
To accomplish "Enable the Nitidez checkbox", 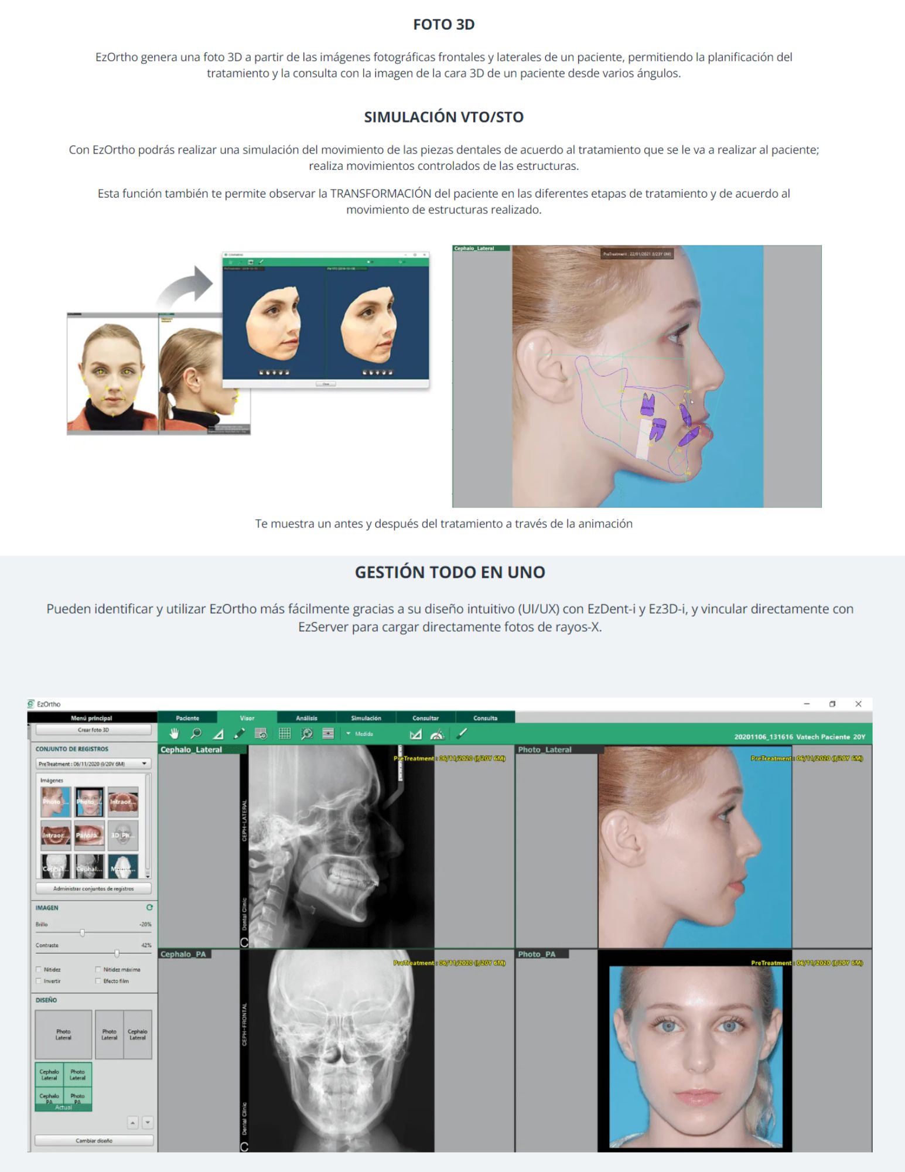I will click(x=39, y=969).
